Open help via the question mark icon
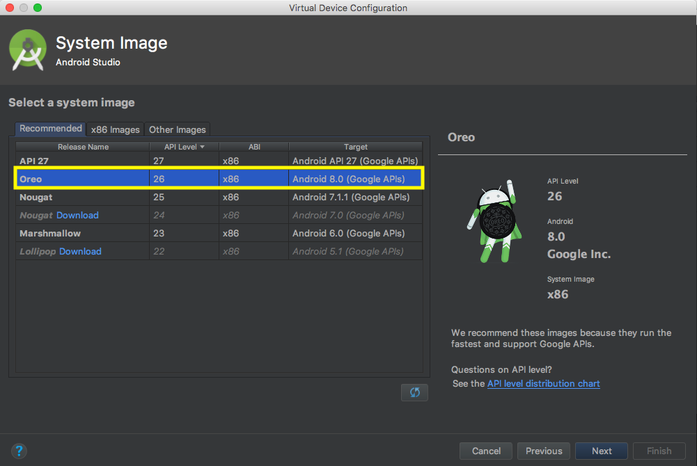 [19, 451]
